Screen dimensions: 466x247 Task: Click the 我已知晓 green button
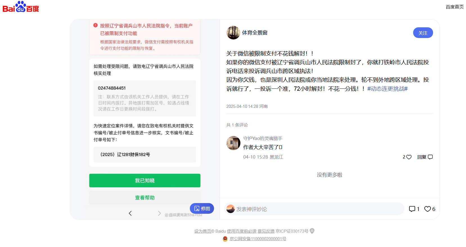(145, 181)
